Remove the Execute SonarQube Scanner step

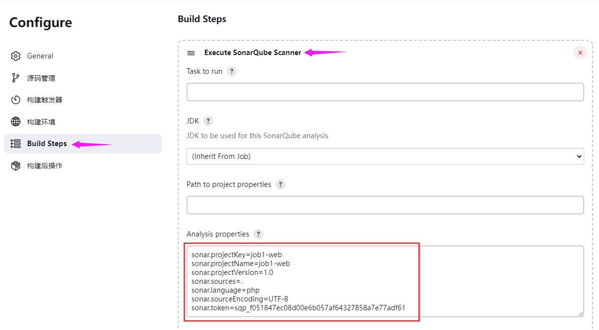[x=580, y=53]
